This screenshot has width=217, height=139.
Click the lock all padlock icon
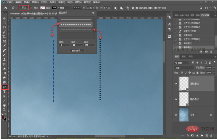coord(197,73)
